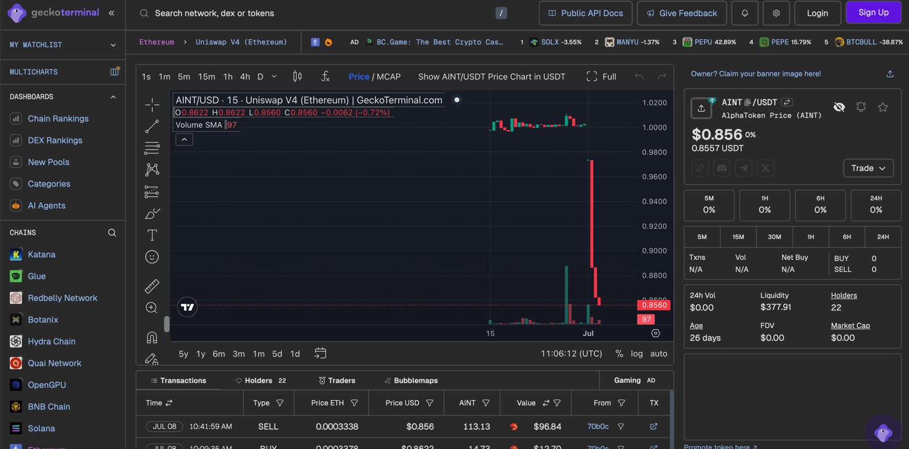Open the Trade dropdown
Image resolution: width=909 pixels, height=449 pixels.
point(868,168)
